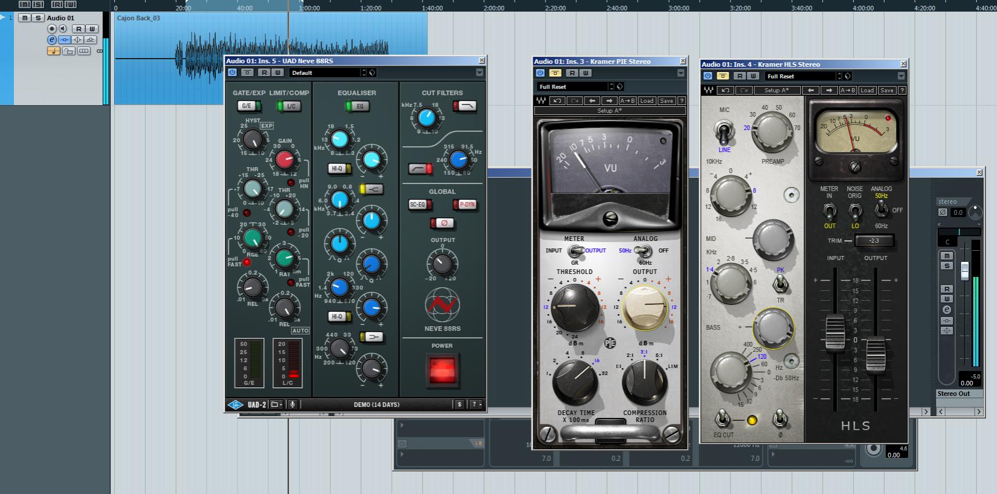Click 'Setup A*' in Kramer HLS toolbar
Screen dimensions: 997x494
776,90
